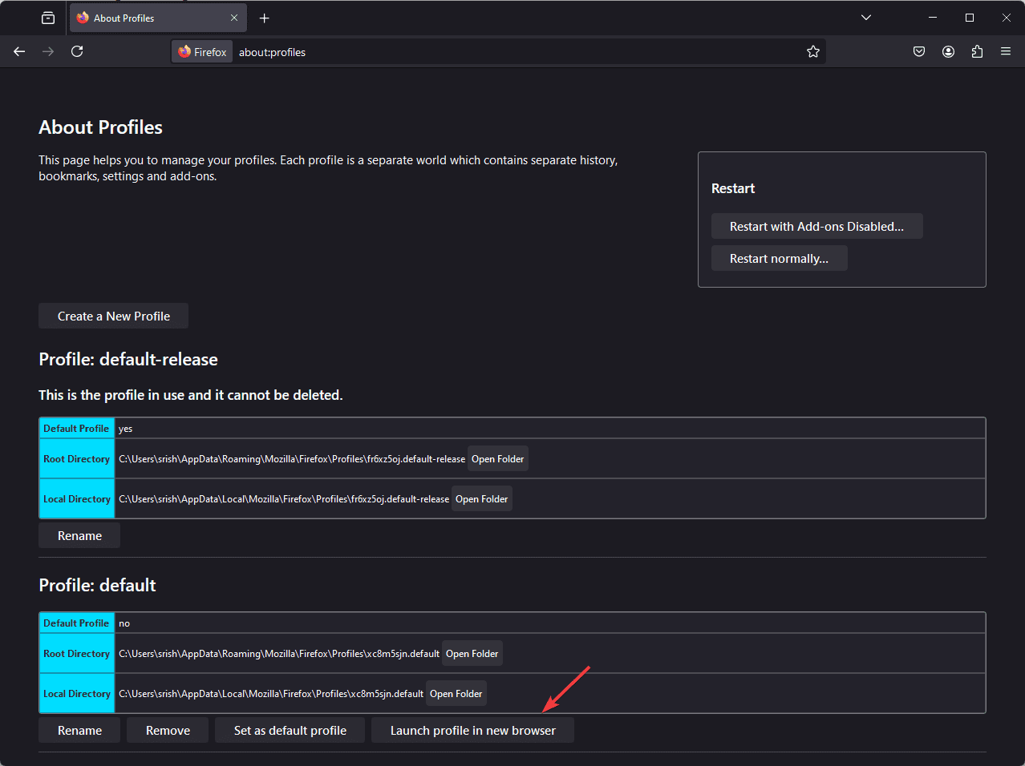Open a new tab with plus button
This screenshot has height=766, width=1025.
coord(264,18)
